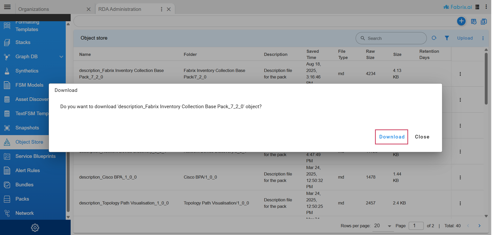Open the RDA Administration tab options
The image size is (492, 235).
(x=161, y=9)
